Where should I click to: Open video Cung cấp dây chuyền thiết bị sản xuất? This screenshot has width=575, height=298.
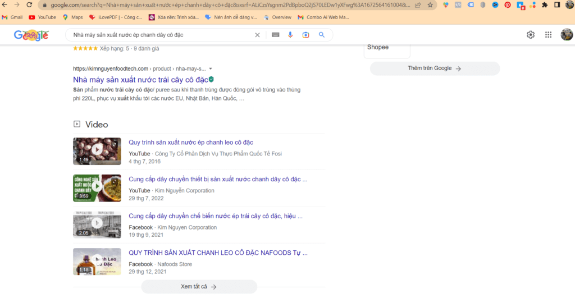pyautogui.click(x=218, y=179)
